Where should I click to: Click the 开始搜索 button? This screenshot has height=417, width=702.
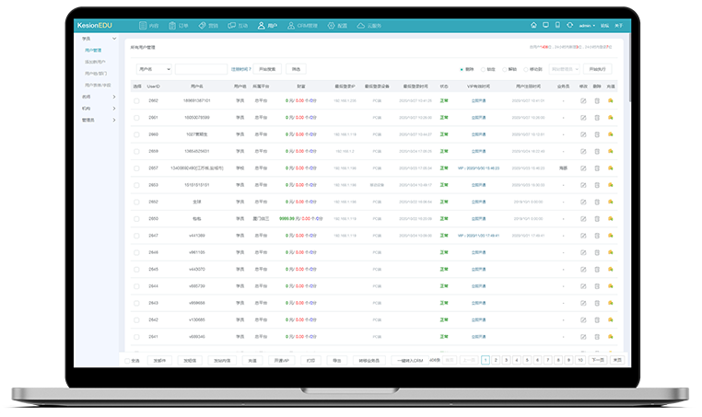[x=267, y=69]
